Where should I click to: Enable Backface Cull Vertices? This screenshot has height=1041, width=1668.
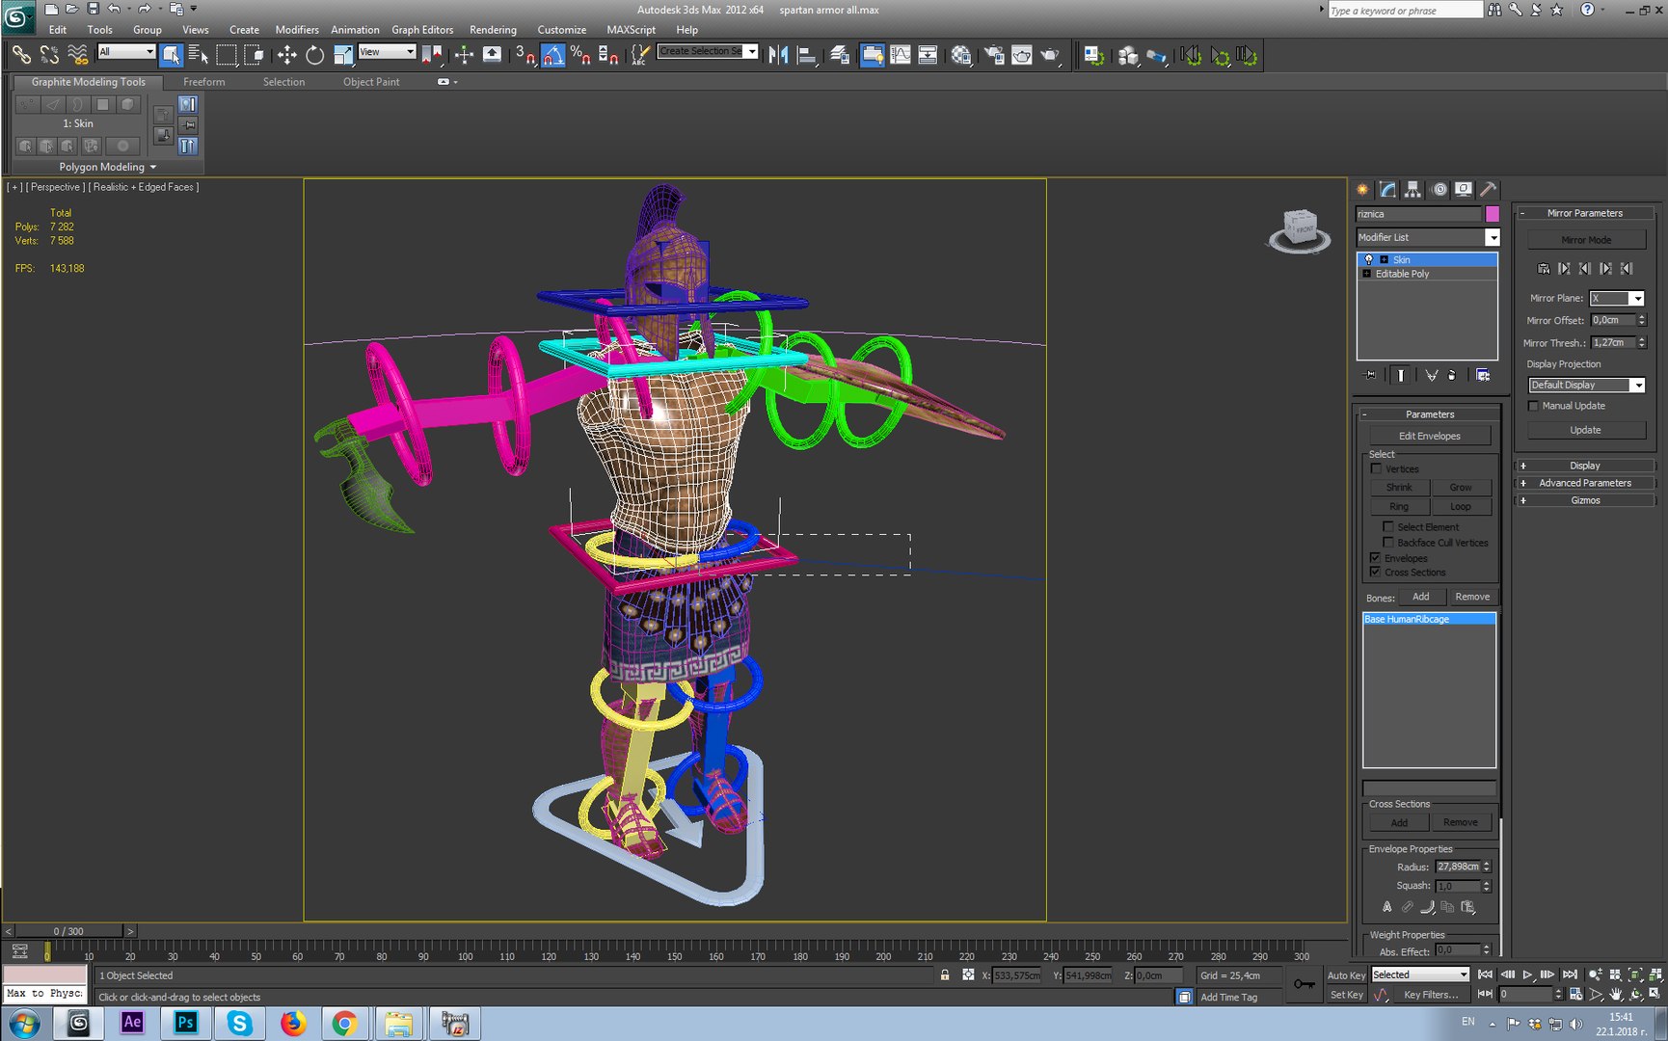[1388, 542]
